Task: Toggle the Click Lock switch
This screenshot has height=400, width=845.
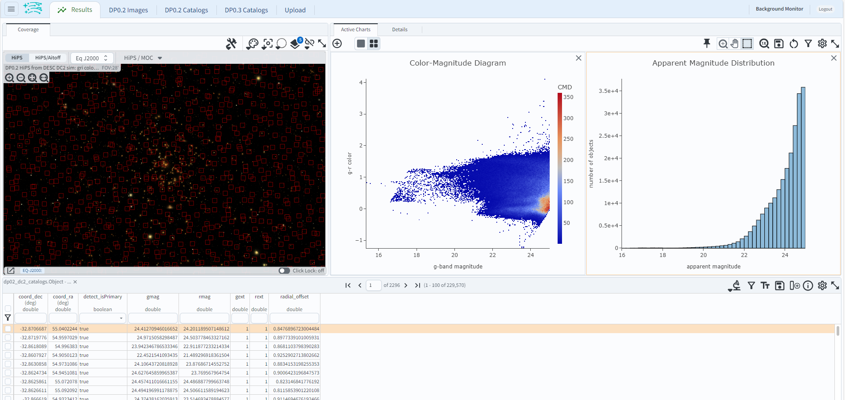Action: pos(284,271)
